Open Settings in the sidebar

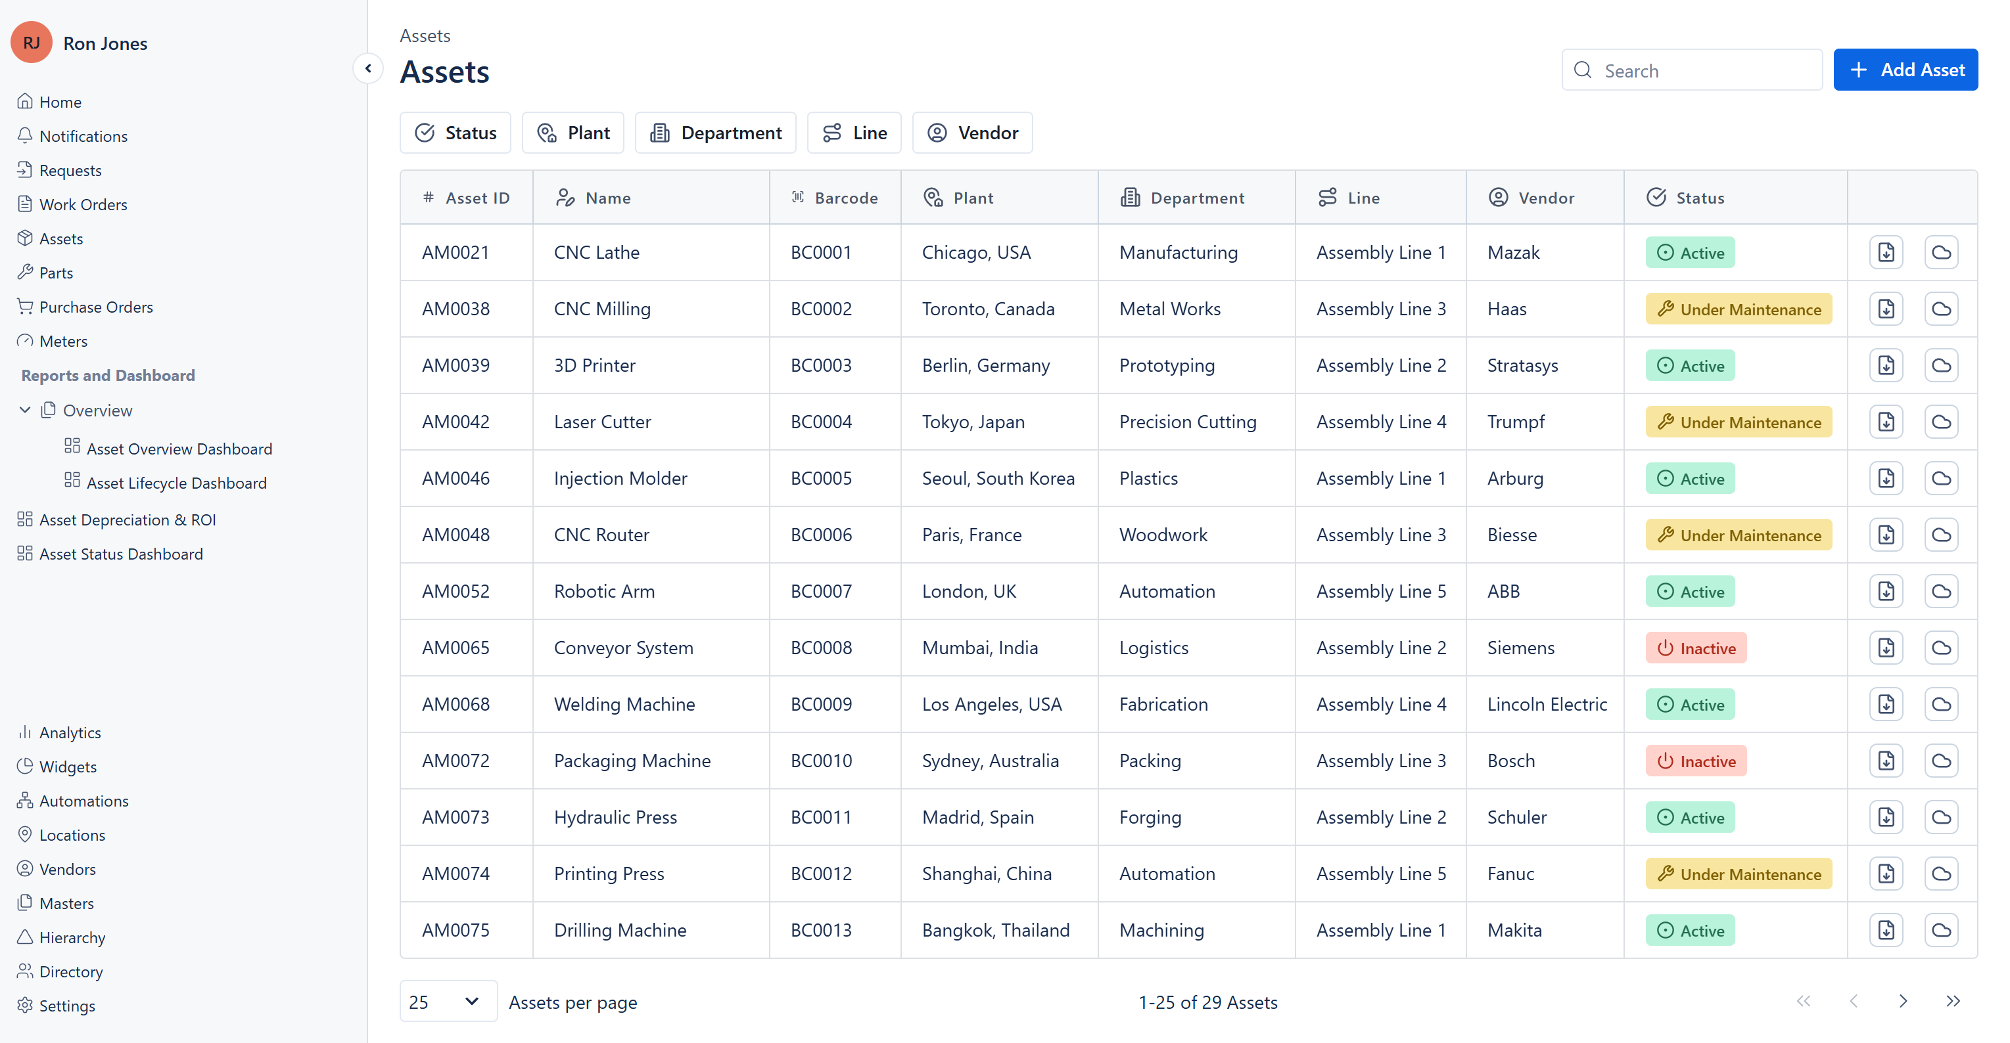[57, 1006]
